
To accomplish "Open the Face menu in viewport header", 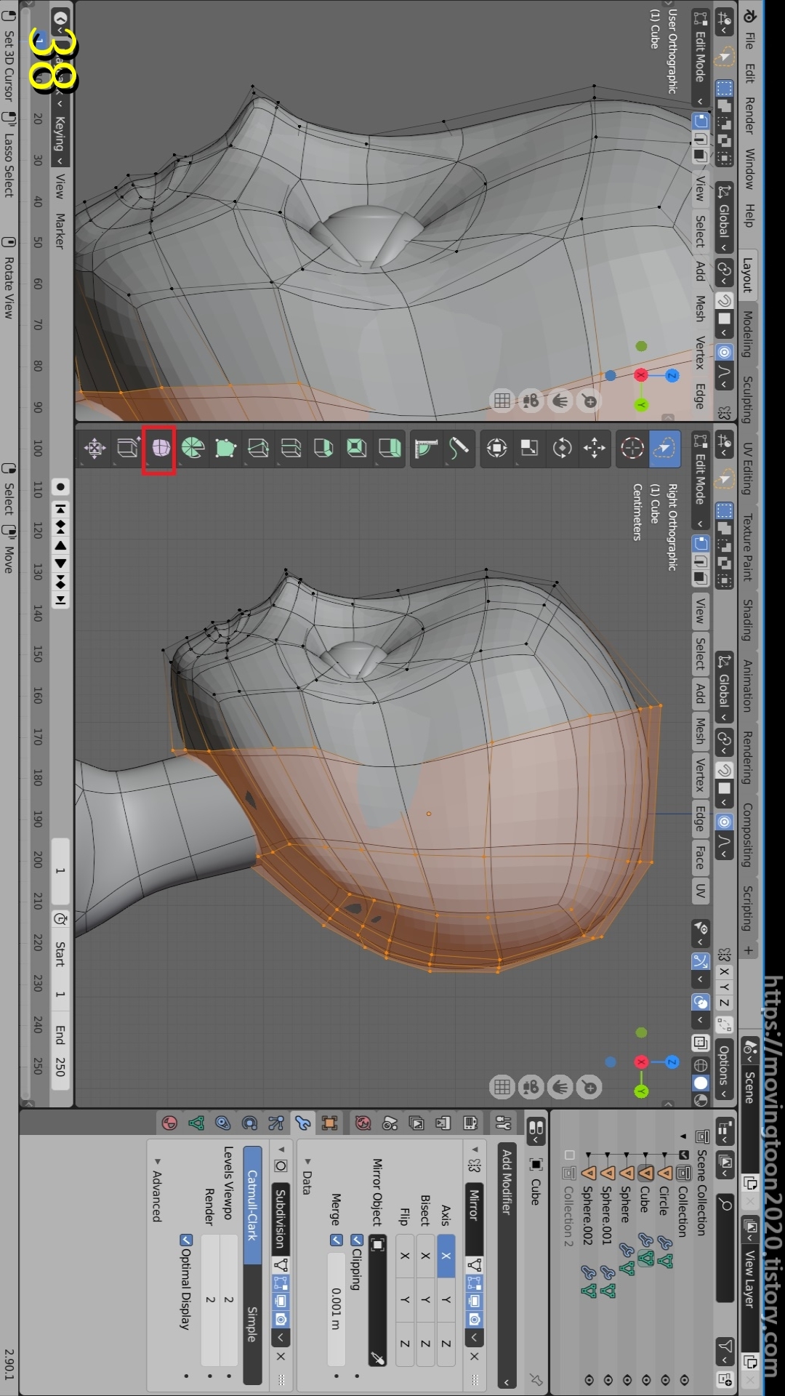I will (699, 857).
